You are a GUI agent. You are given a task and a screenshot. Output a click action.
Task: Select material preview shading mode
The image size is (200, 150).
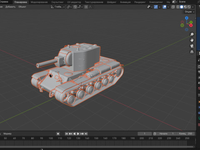(185, 7)
